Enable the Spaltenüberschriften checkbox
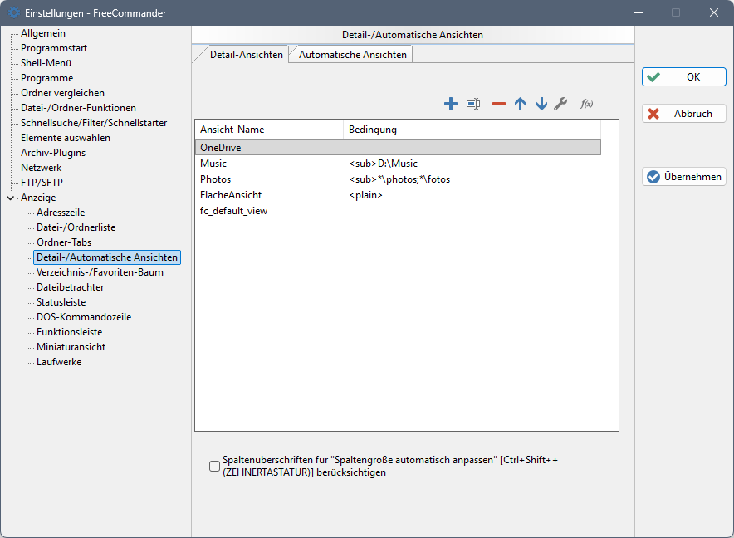Screen dimensions: 734x538 pos(215,467)
